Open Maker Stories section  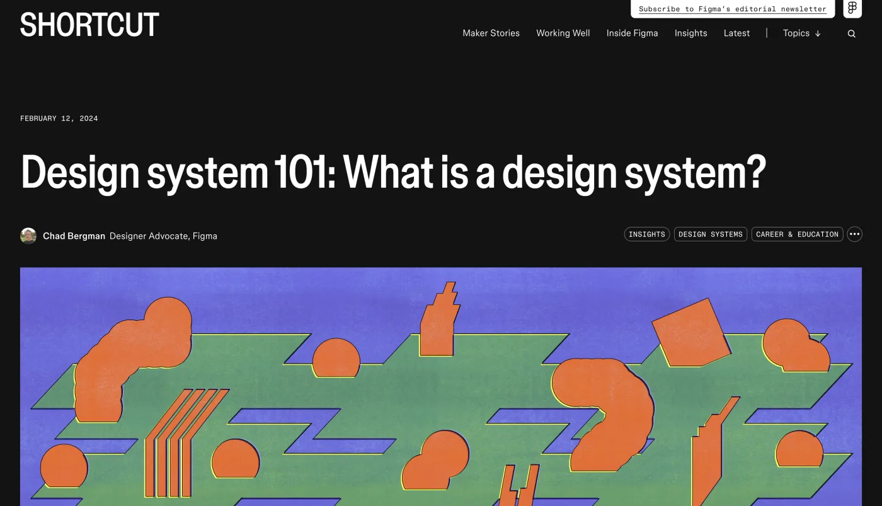pyautogui.click(x=491, y=33)
